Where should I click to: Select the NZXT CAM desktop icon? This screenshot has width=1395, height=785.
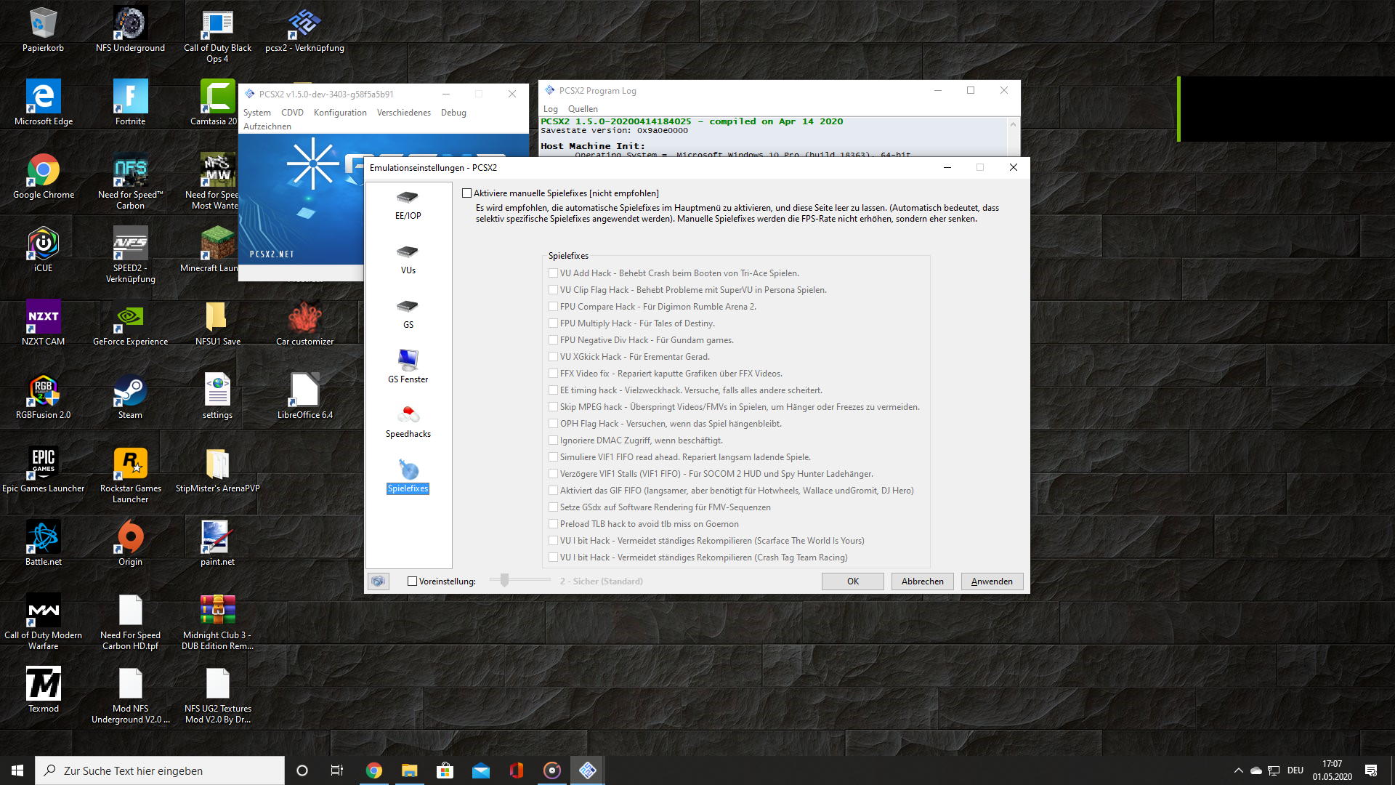coord(43,323)
